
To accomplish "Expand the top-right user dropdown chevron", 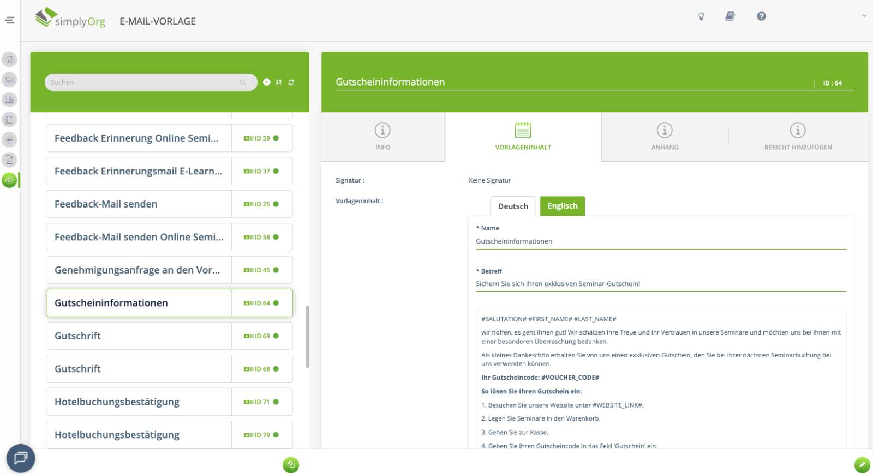I will (864, 16).
